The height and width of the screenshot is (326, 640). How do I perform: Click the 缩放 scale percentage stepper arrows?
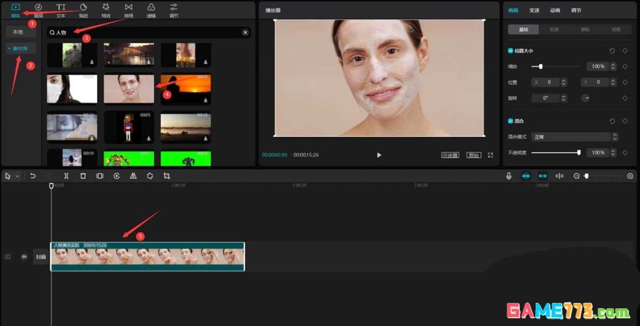[615, 66]
